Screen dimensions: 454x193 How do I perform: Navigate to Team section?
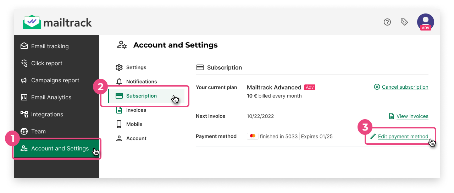click(38, 131)
